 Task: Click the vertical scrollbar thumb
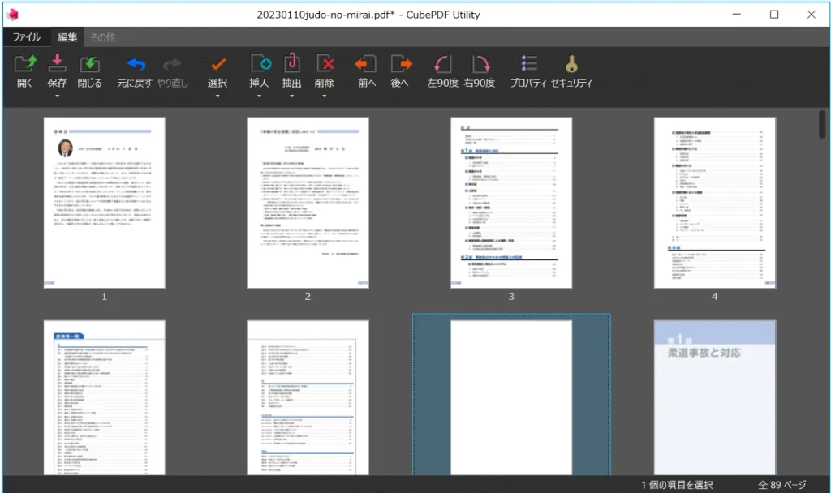[823, 126]
